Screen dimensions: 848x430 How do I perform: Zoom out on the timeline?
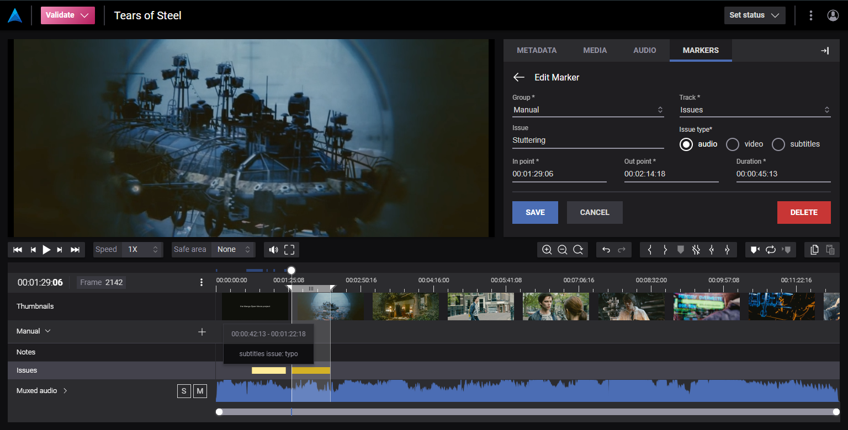[563, 250]
